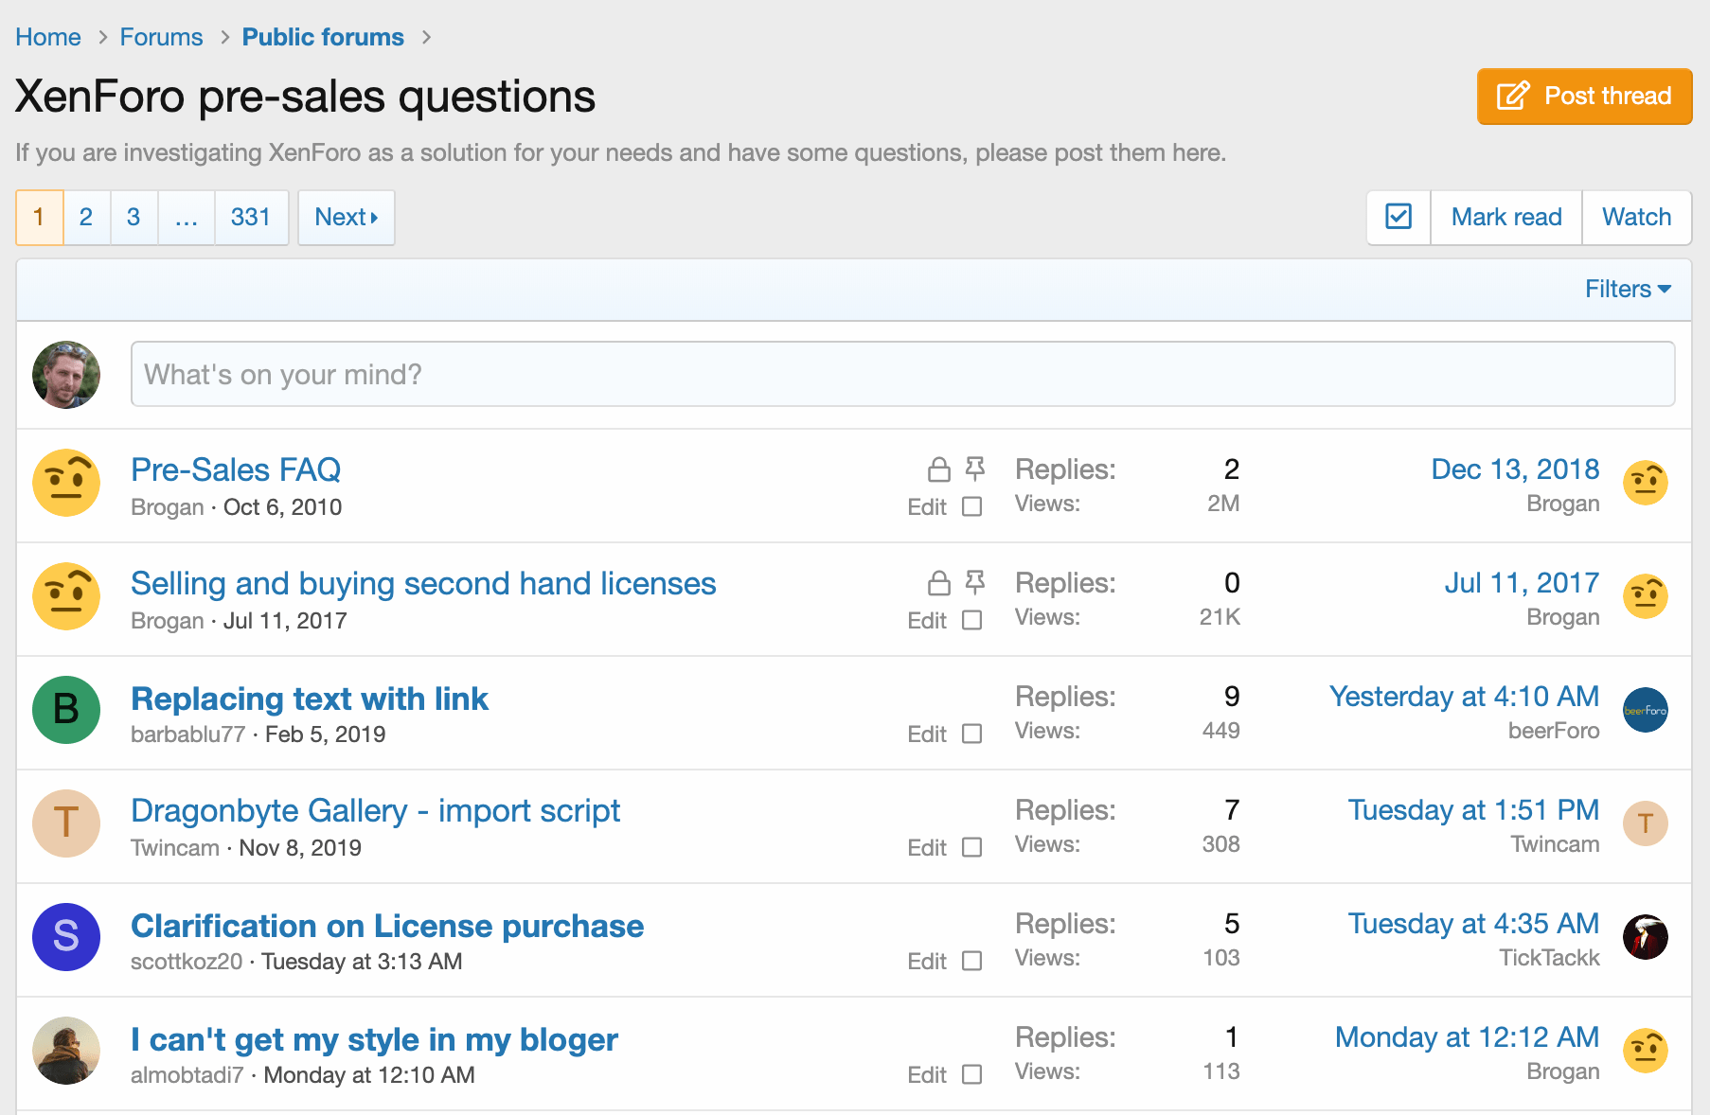The width and height of the screenshot is (1710, 1115).
Task: Check the Clarification on License purchase checkbox
Action: [971, 961]
